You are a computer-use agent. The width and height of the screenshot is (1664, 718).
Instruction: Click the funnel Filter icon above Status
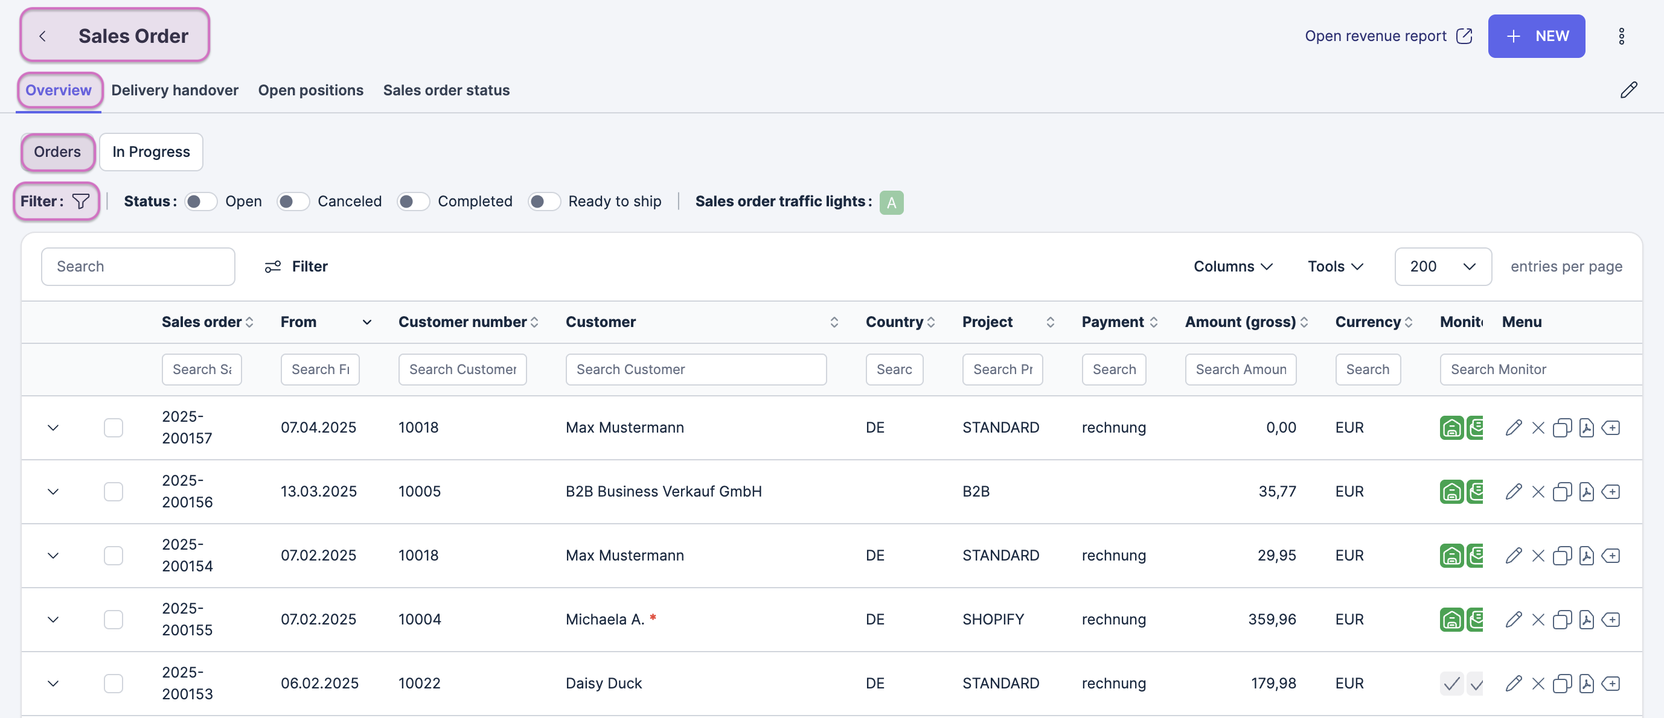click(x=81, y=202)
